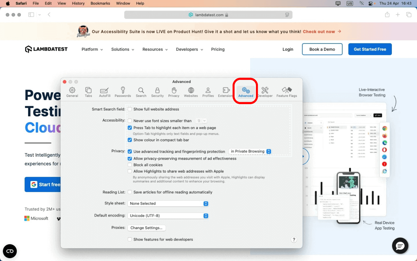Go back with Safari's back arrow
The width and height of the screenshot is (417, 261).
coord(49,15)
